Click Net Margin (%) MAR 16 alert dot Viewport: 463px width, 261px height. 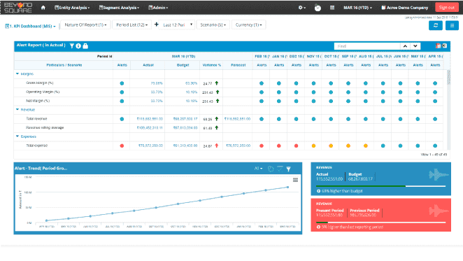click(122, 101)
